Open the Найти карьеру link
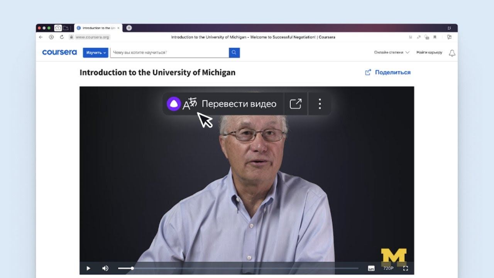This screenshot has width=494, height=278. pos(429,53)
